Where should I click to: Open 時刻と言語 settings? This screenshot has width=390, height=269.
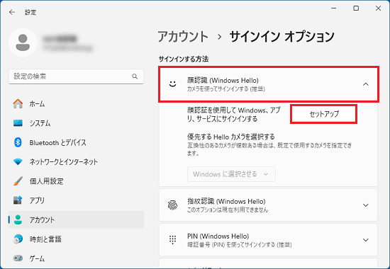point(76,239)
